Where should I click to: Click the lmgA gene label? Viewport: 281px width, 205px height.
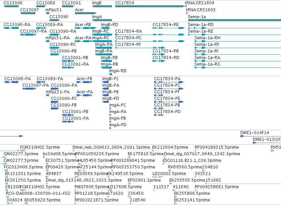coord(97,16)
